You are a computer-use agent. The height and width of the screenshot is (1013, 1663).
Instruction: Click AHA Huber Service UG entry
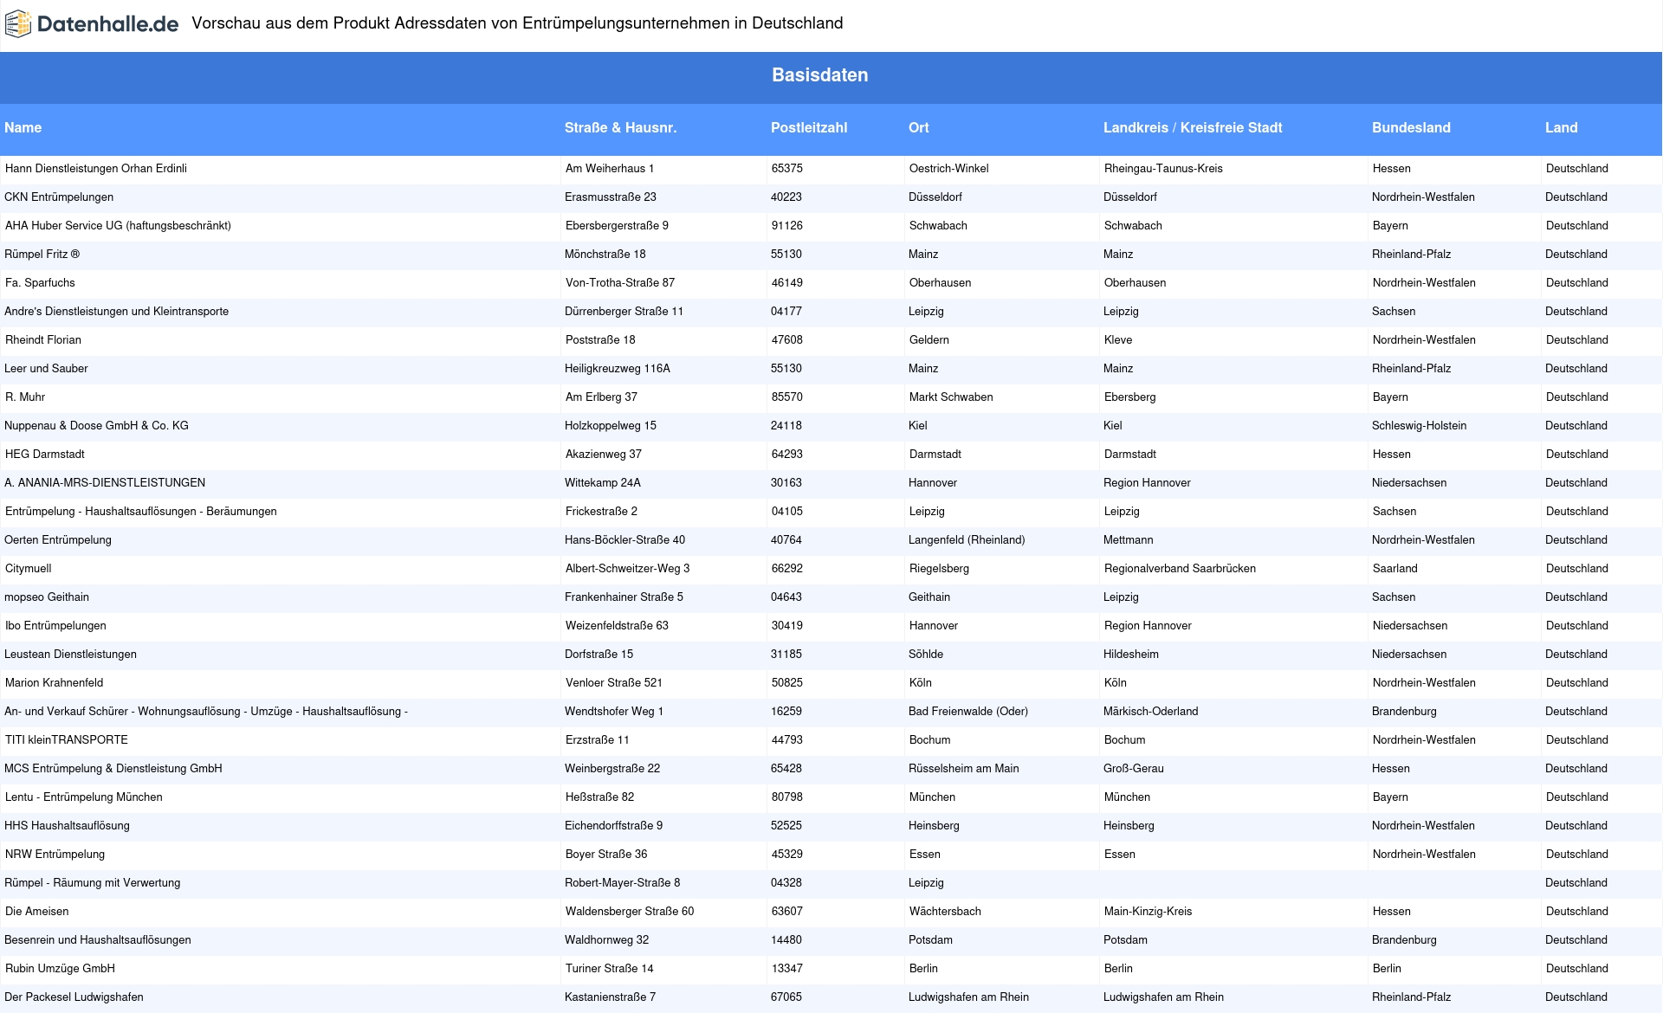(x=118, y=226)
